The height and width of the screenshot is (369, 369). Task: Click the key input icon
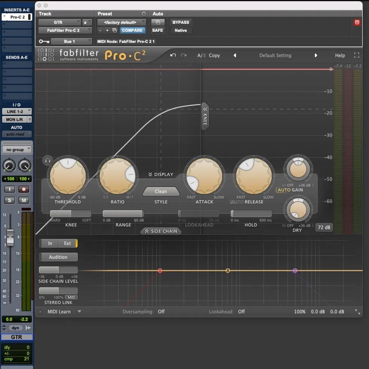pyautogui.click(x=44, y=42)
